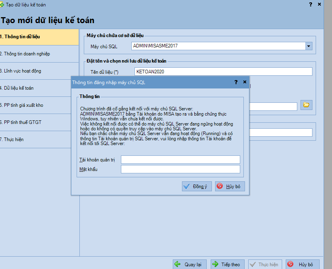Confirm login with the Đồng ý button

tap(197, 187)
